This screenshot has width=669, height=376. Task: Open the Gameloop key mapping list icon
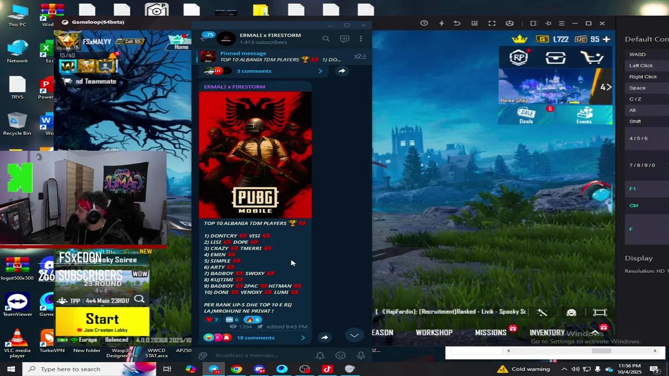[475, 23]
